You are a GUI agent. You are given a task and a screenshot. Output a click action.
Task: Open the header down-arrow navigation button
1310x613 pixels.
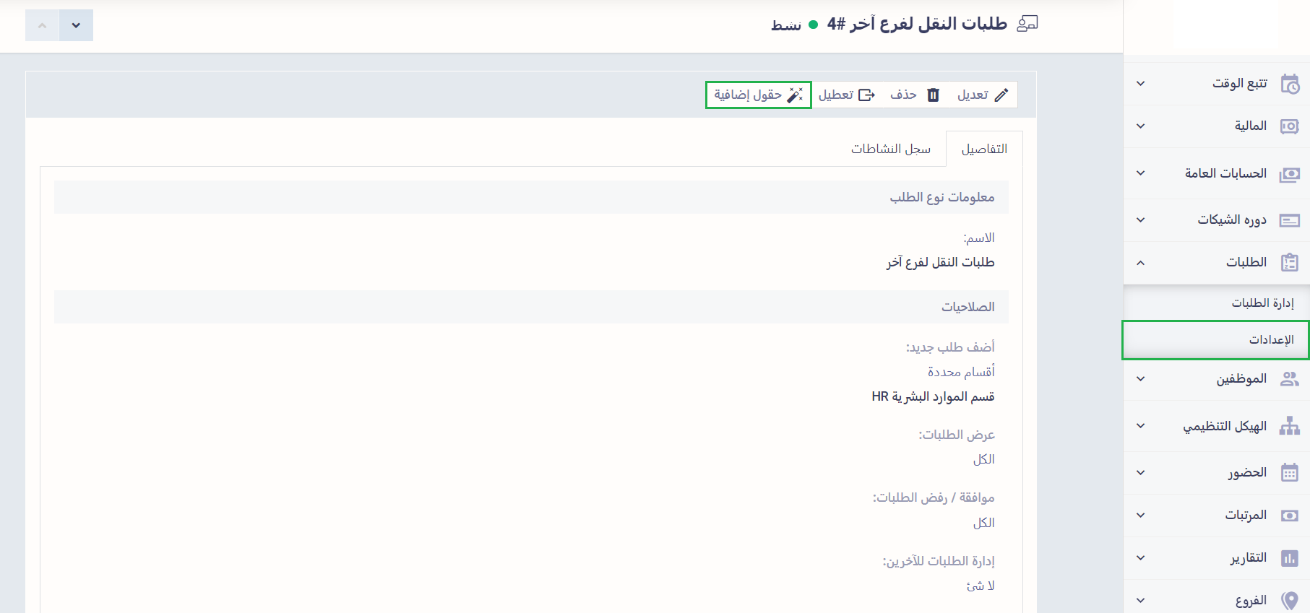pos(76,25)
